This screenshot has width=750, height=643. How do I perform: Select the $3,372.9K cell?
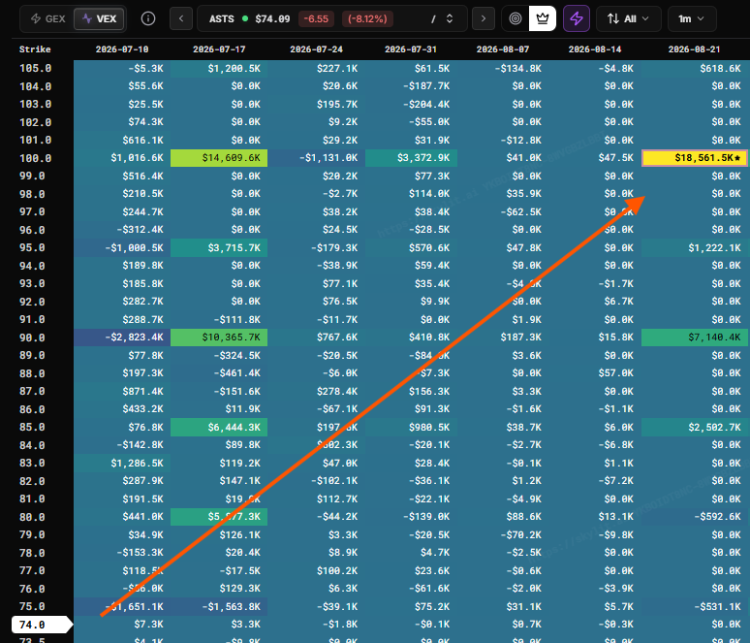[412, 158]
